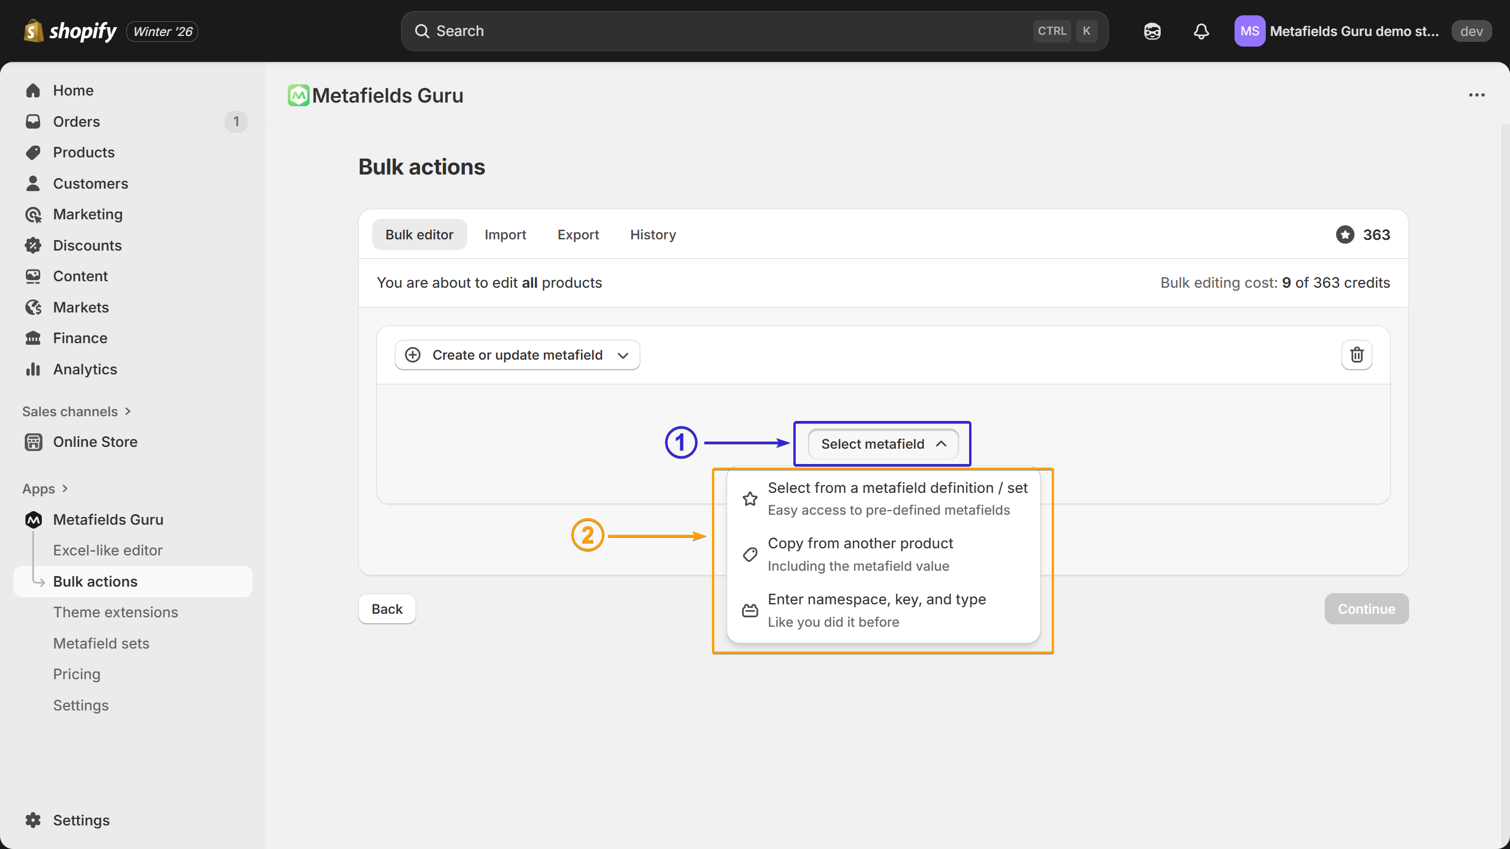Click the Sidekick assistant icon in top bar

pos(1152,31)
